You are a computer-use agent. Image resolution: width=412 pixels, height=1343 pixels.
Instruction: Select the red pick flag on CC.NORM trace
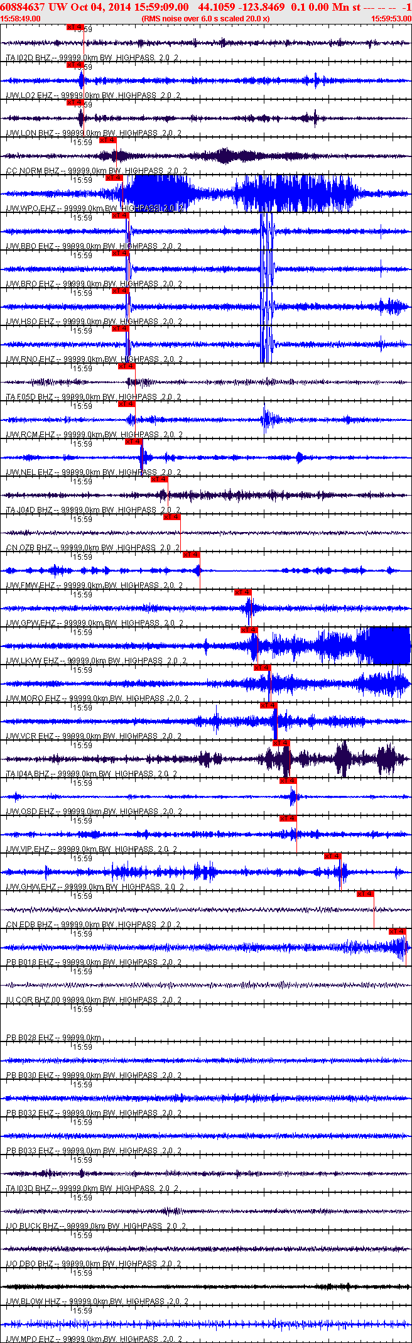click(108, 140)
